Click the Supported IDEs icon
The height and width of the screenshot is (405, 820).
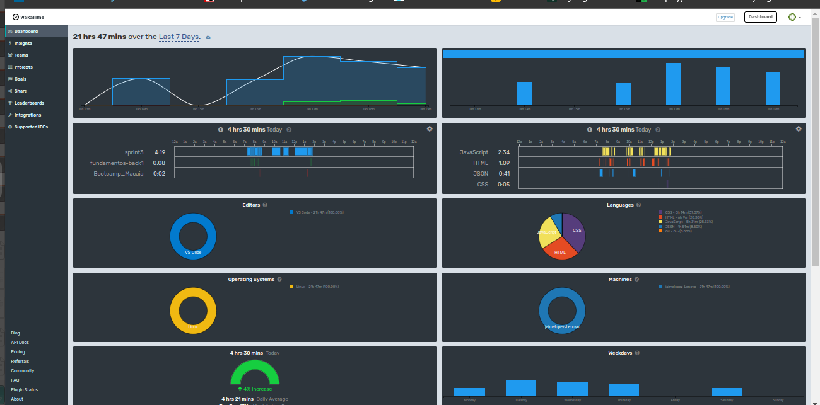click(x=9, y=127)
